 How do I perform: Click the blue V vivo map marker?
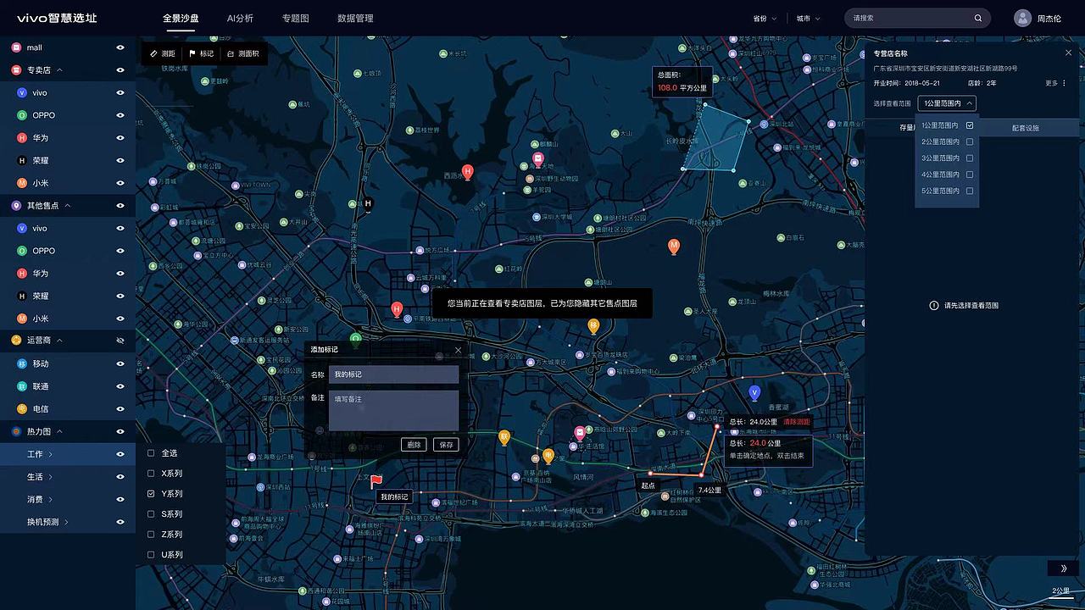(754, 392)
